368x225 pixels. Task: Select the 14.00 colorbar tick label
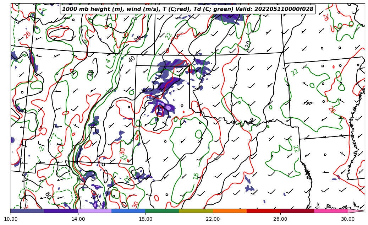click(x=78, y=219)
